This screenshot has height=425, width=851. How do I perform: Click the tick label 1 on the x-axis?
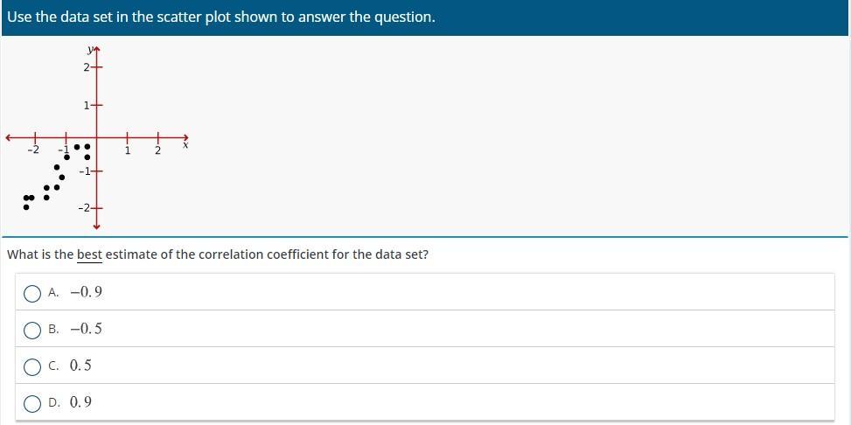tap(128, 150)
